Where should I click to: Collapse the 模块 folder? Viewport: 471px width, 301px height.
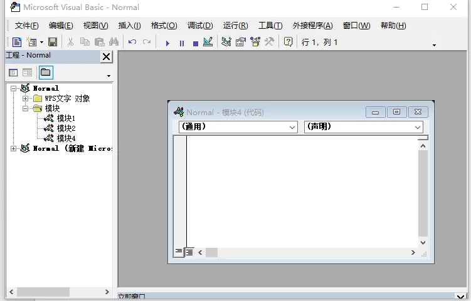(25, 108)
